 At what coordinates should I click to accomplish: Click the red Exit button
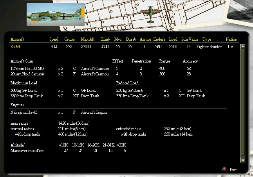click(x=224, y=170)
